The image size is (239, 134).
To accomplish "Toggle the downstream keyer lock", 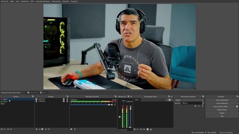I will (151, 129).
